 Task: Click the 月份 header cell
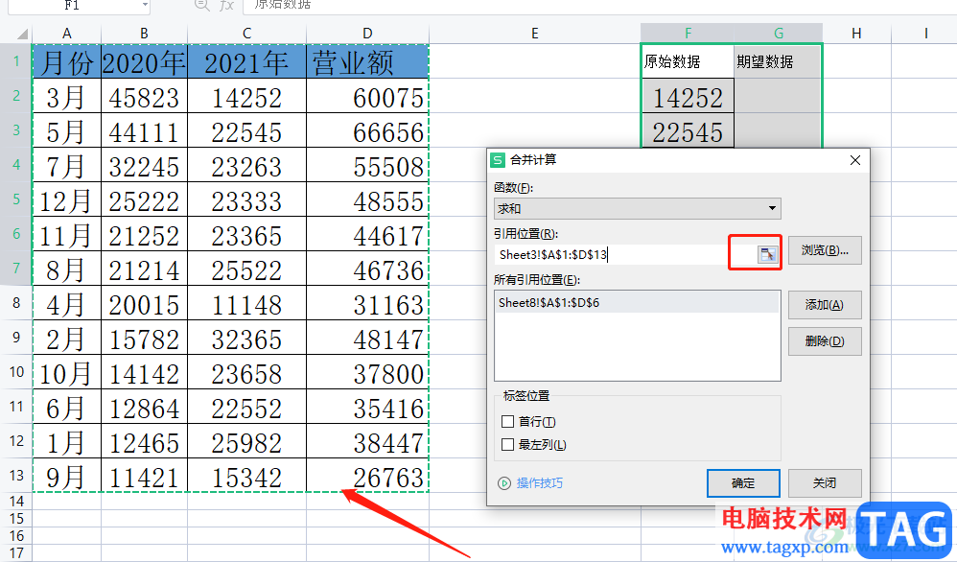coord(66,61)
